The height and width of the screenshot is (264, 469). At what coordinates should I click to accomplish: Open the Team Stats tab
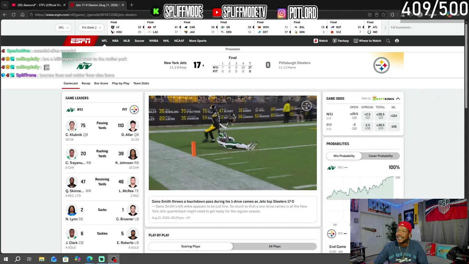[141, 83]
